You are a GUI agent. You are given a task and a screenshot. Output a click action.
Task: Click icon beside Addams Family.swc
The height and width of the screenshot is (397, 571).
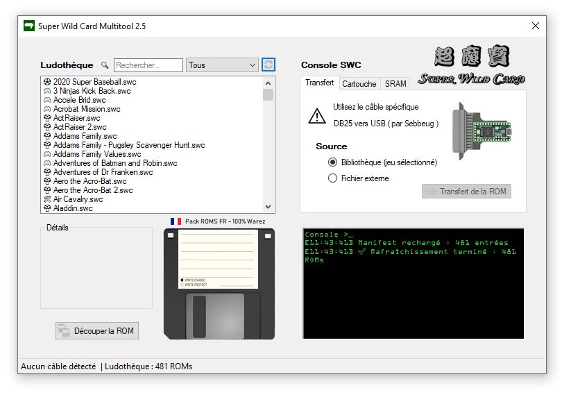pyautogui.click(x=47, y=136)
